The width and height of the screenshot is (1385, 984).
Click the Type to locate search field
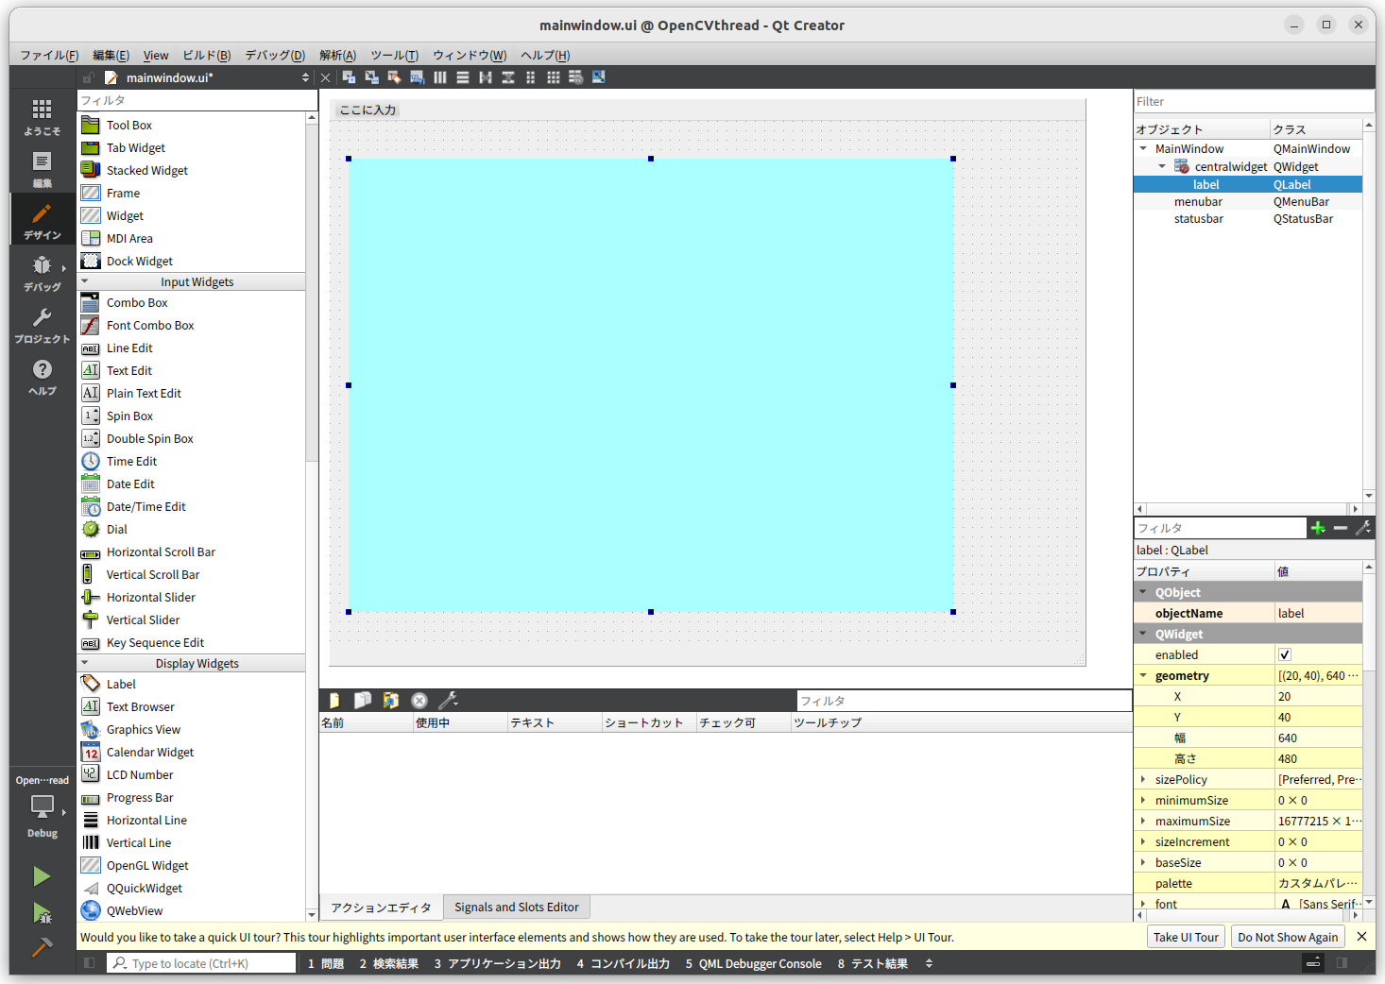point(201,962)
